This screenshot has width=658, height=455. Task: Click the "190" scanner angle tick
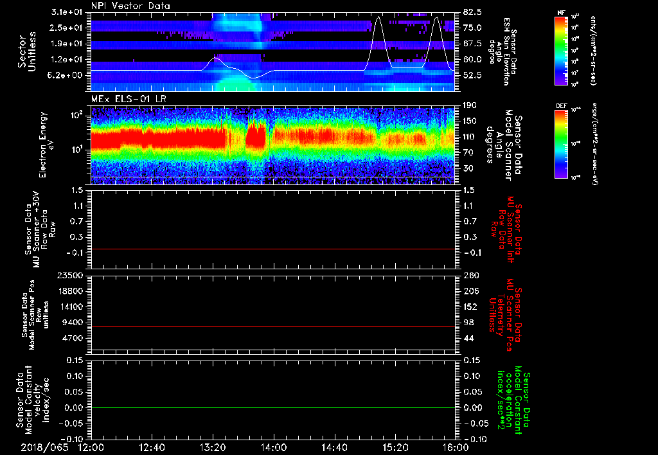(x=470, y=105)
